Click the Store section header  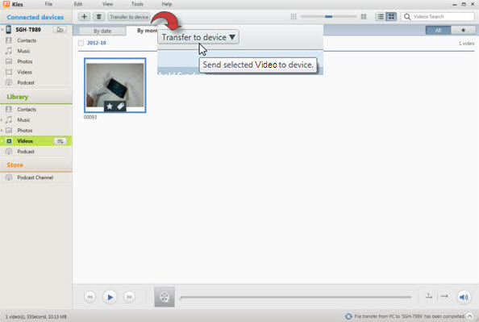click(15, 165)
